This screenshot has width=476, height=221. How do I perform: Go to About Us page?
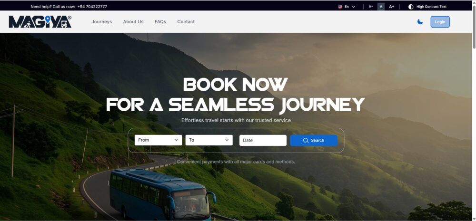pos(133,22)
